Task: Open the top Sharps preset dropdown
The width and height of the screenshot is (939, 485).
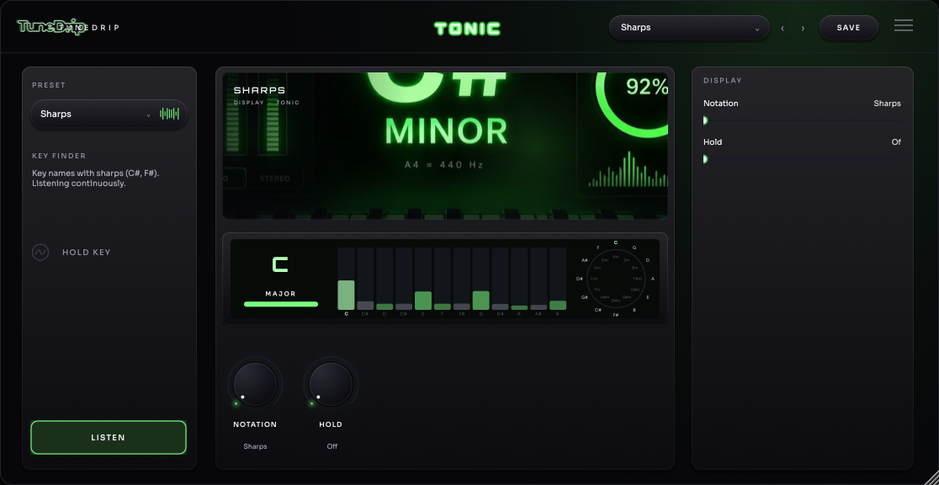Action: [689, 28]
